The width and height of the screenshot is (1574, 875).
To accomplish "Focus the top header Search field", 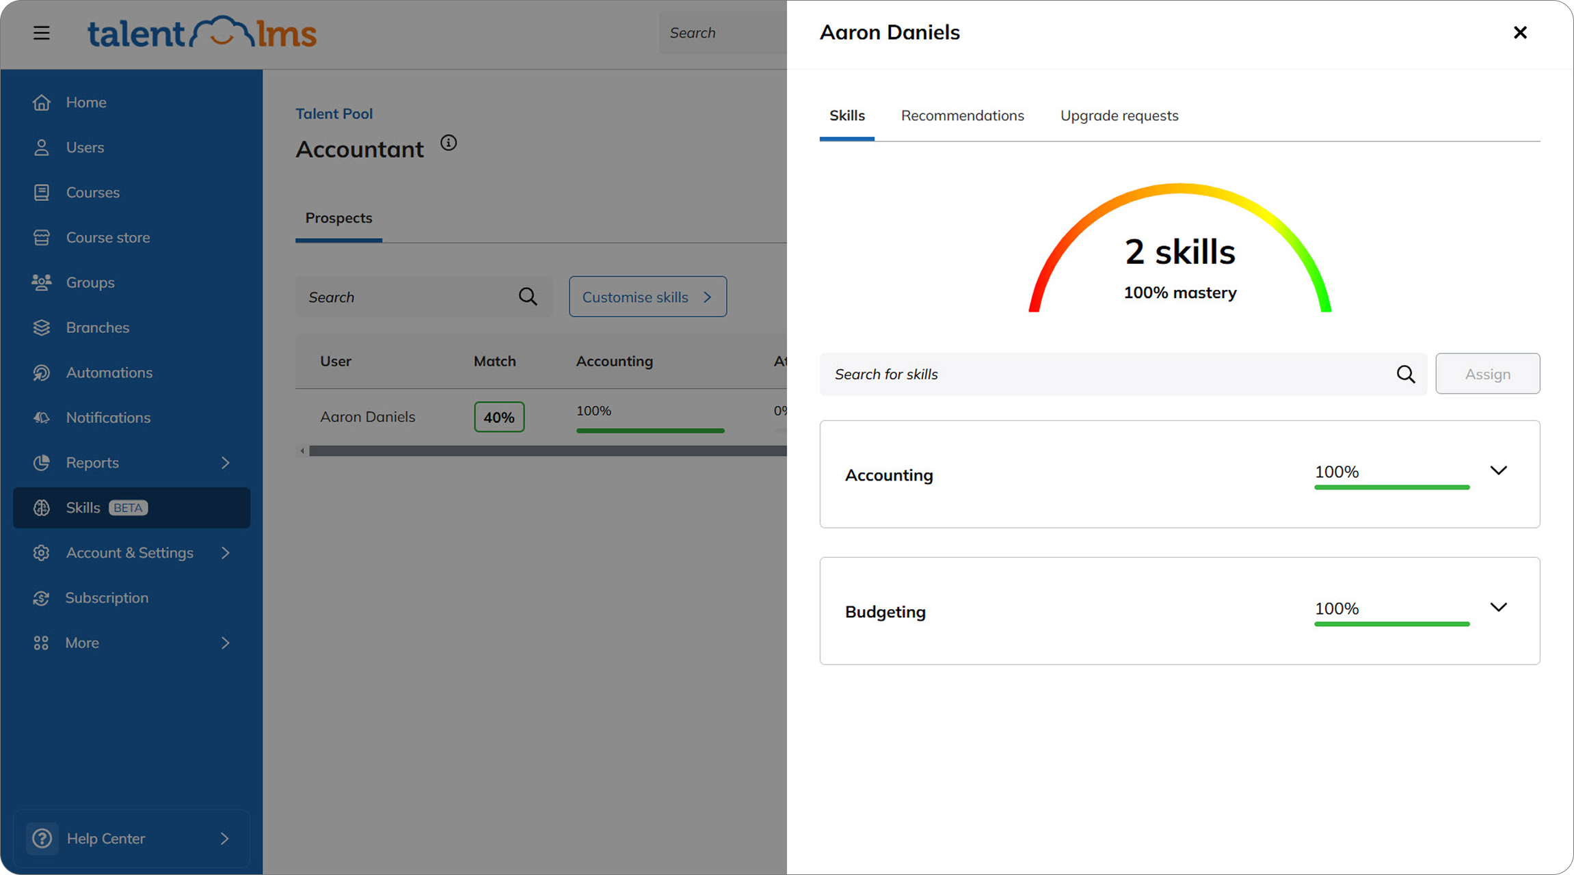I will click(x=723, y=33).
